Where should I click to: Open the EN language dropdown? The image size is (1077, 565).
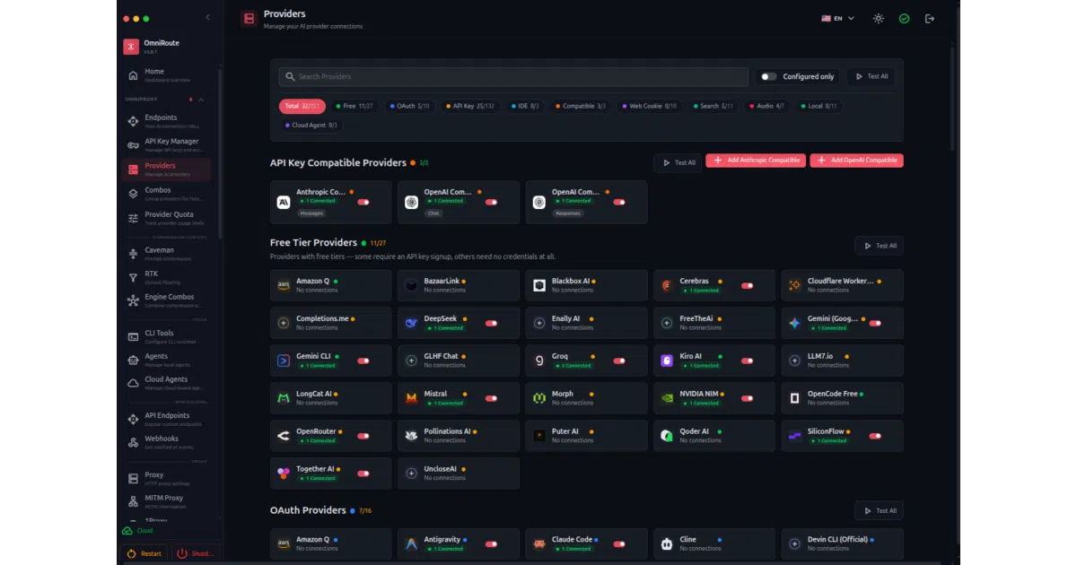click(x=838, y=18)
